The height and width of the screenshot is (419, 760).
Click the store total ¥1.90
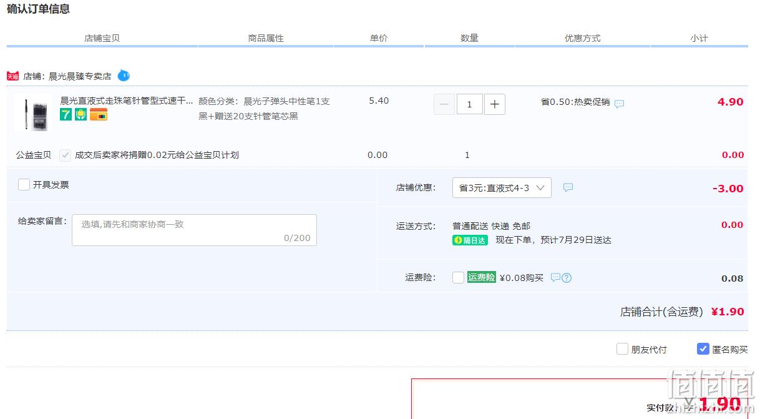coord(728,312)
